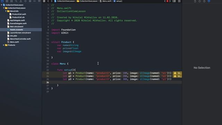Select Assets.xcassets in navigator
222x125 pixels.
[x=16, y=30]
